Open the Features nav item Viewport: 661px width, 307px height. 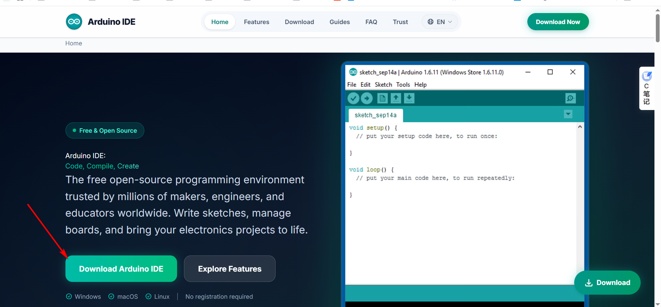257,22
